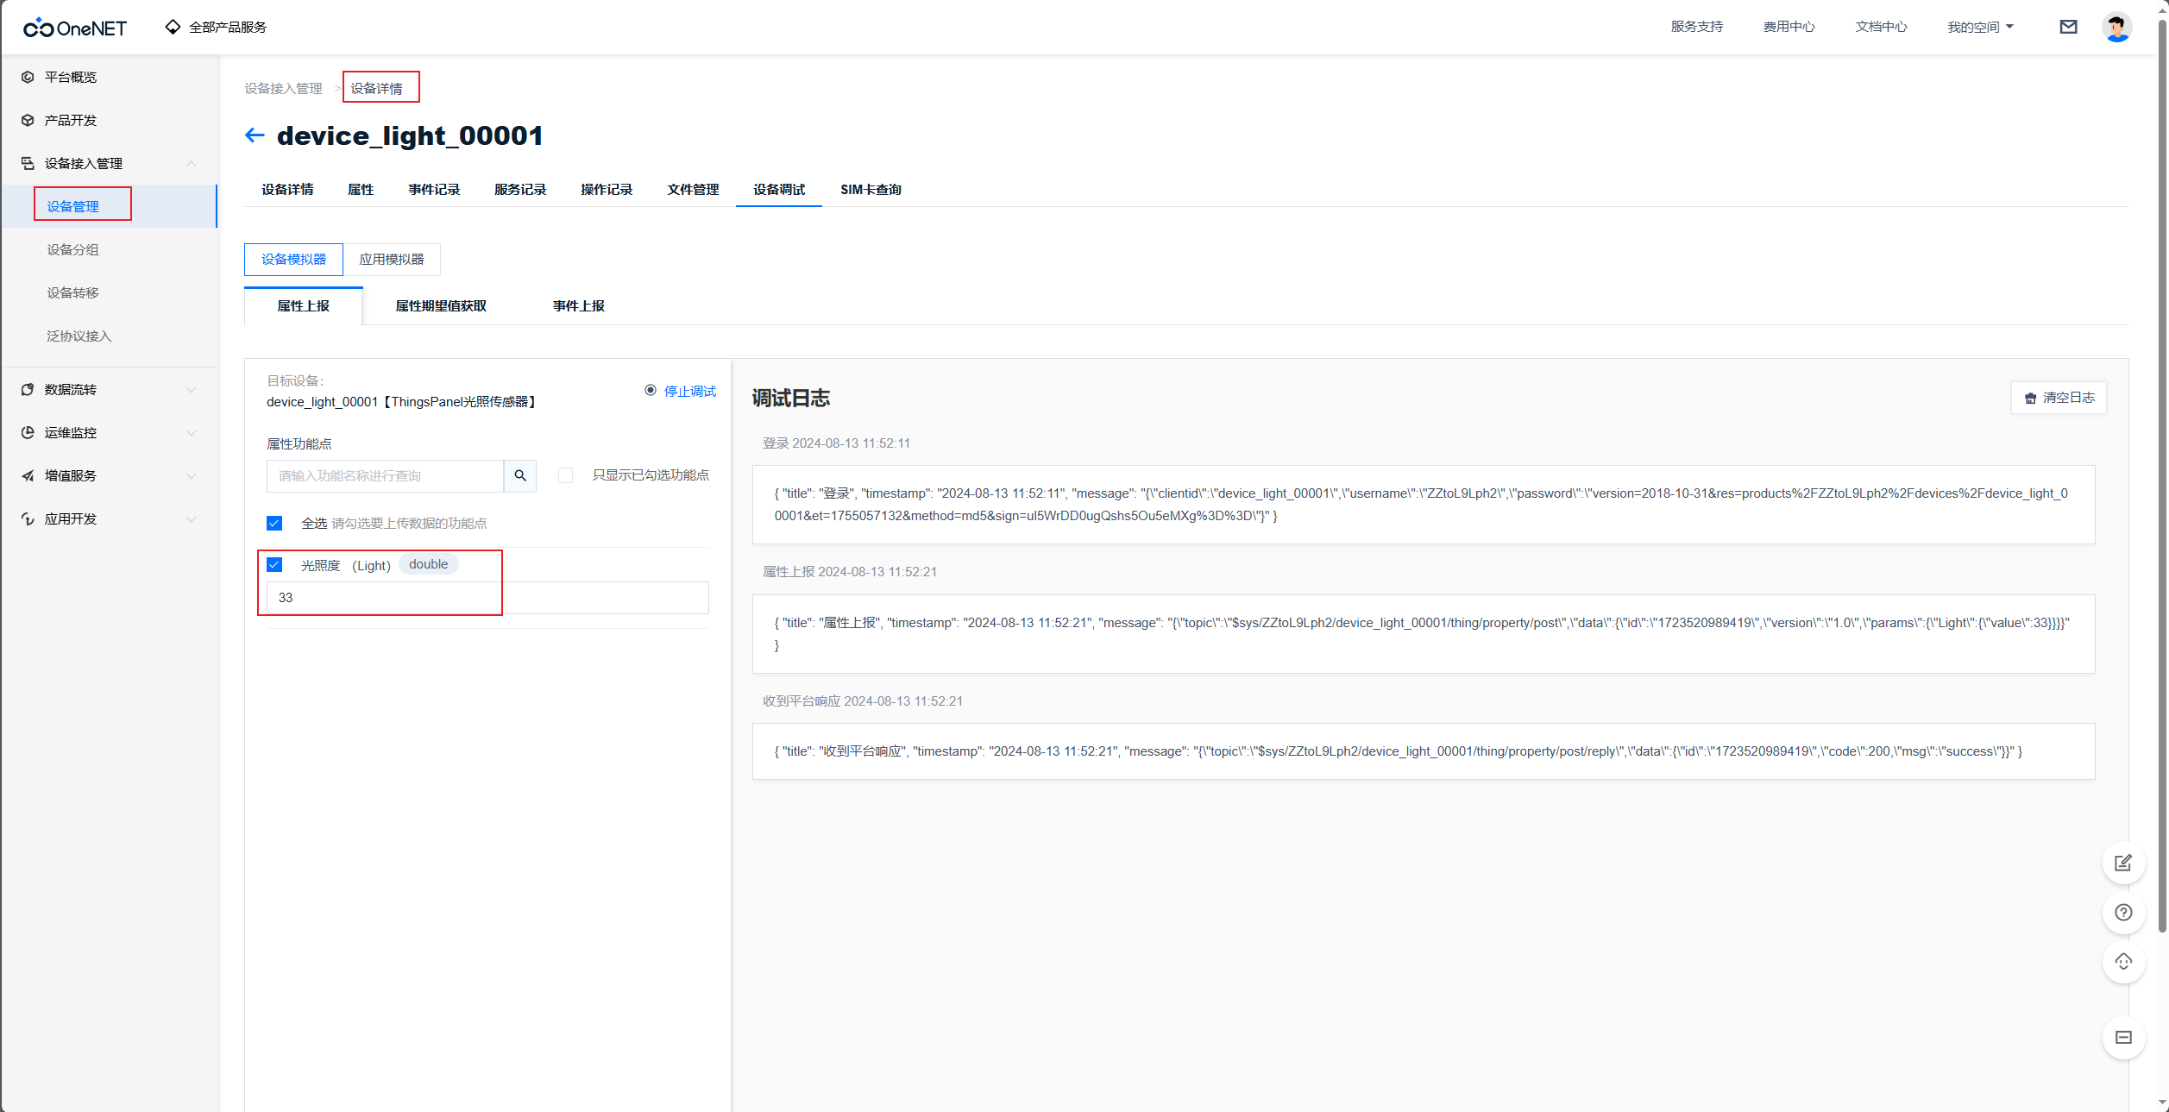Toggle the 光照度 (Light) checkbox

[x=274, y=564]
